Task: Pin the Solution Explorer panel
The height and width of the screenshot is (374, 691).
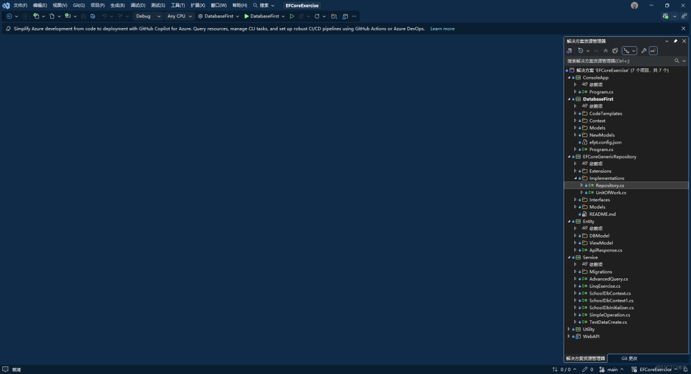Action: [675, 41]
